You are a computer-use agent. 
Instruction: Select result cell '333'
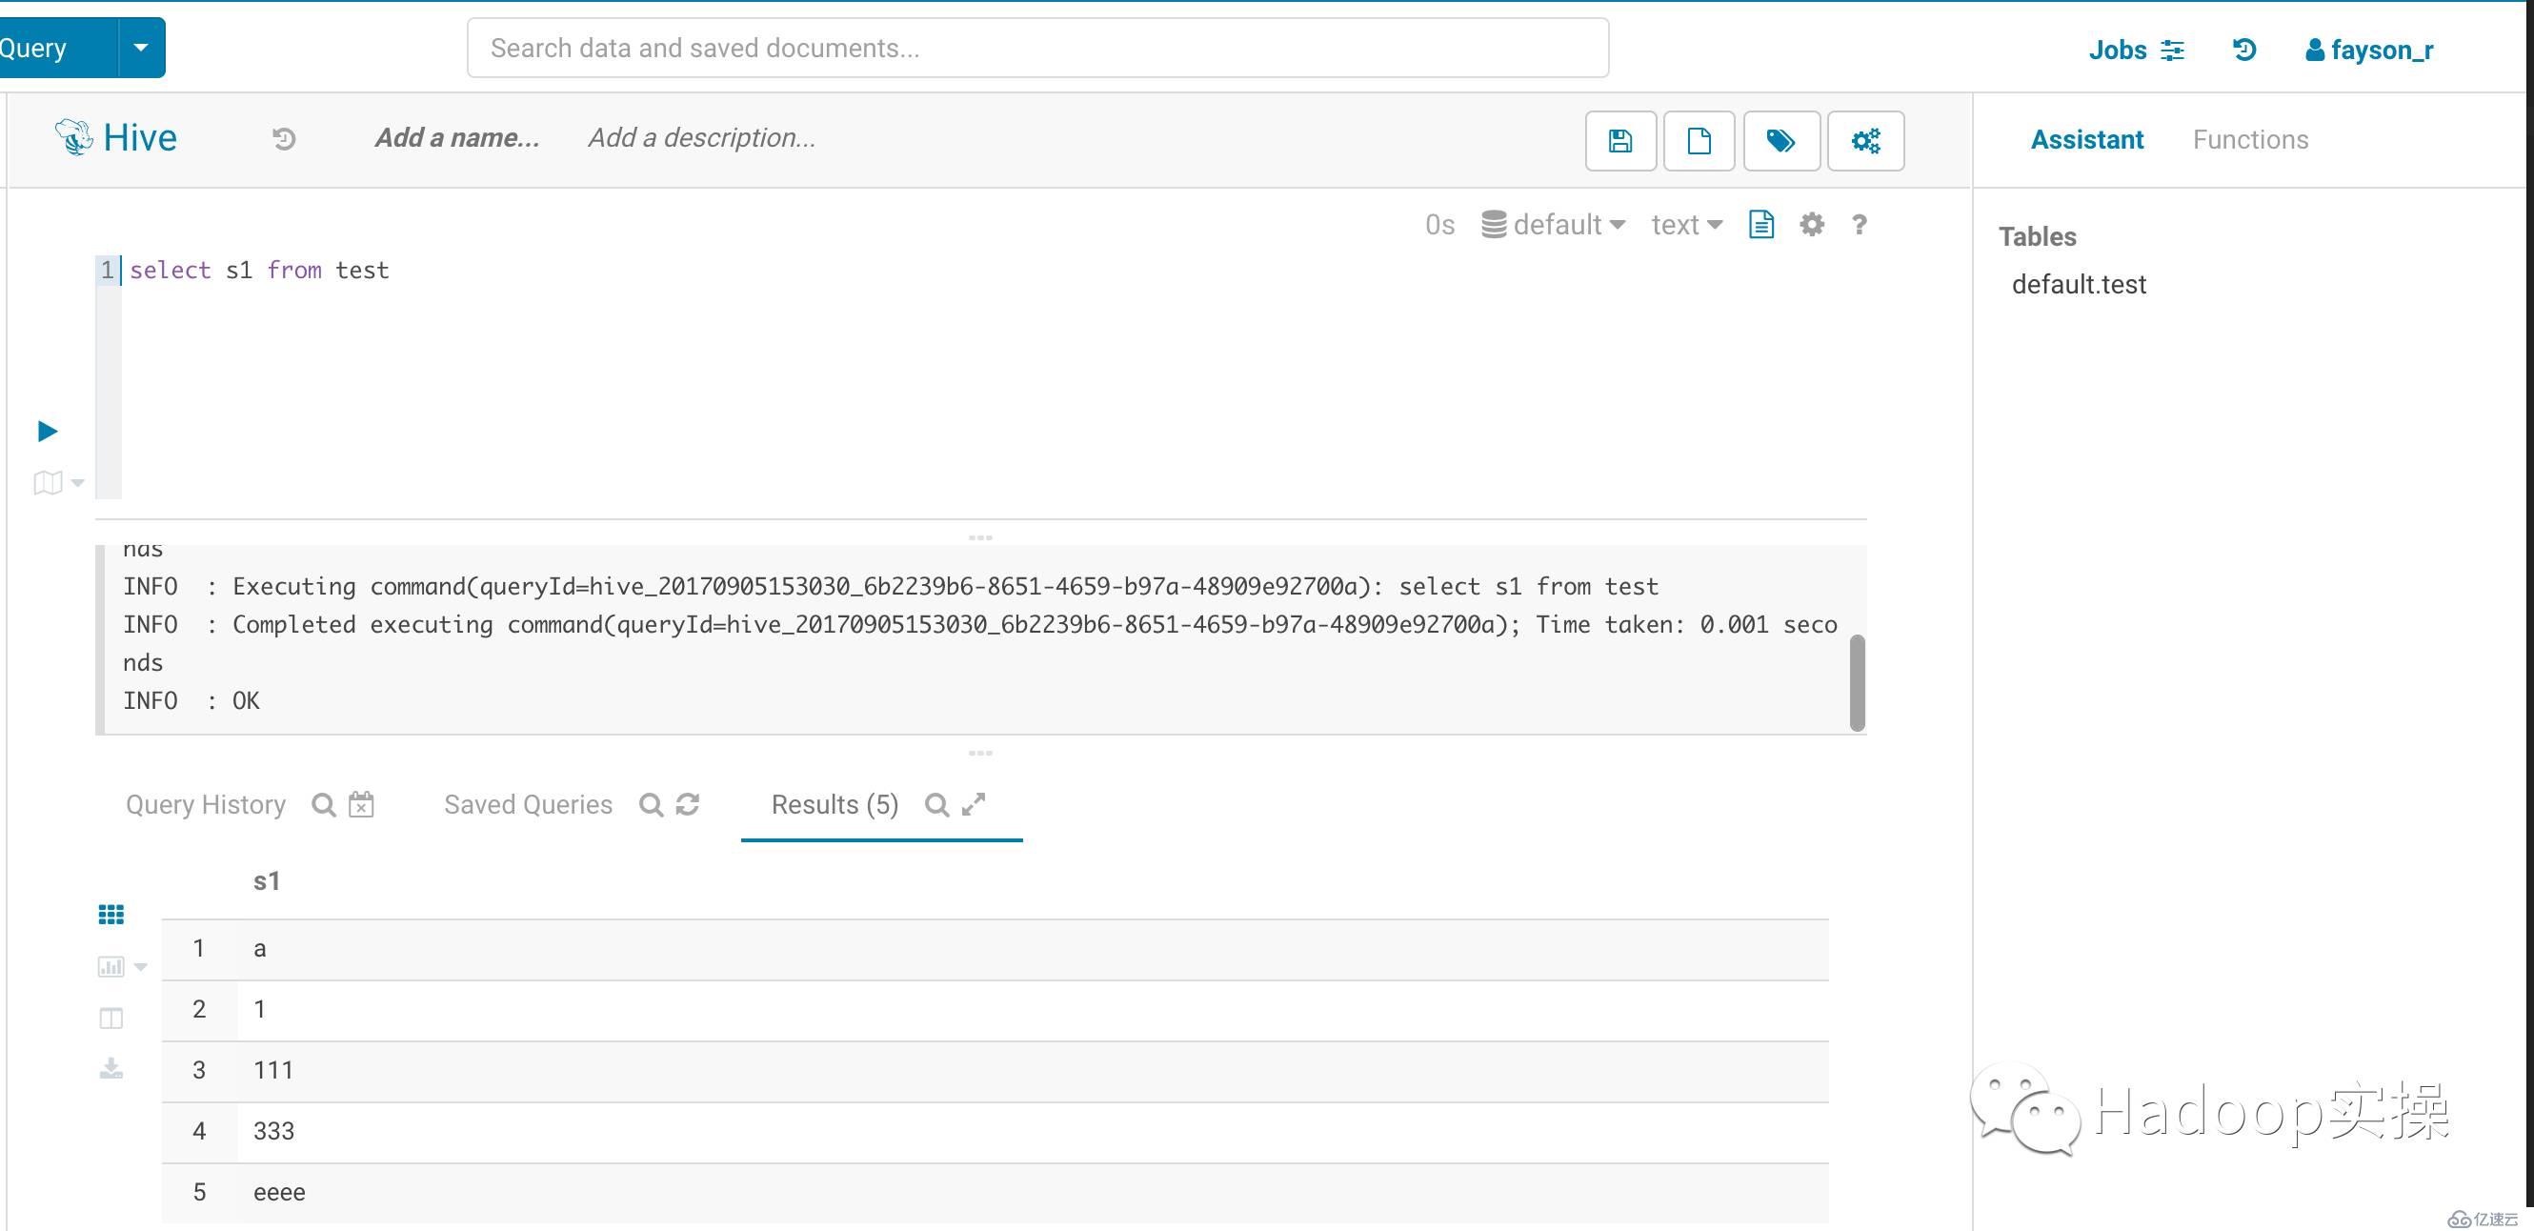tap(1033, 1132)
